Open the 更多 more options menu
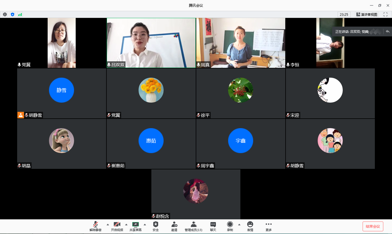The width and height of the screenshot is (392, 234). tap(269, 226)
